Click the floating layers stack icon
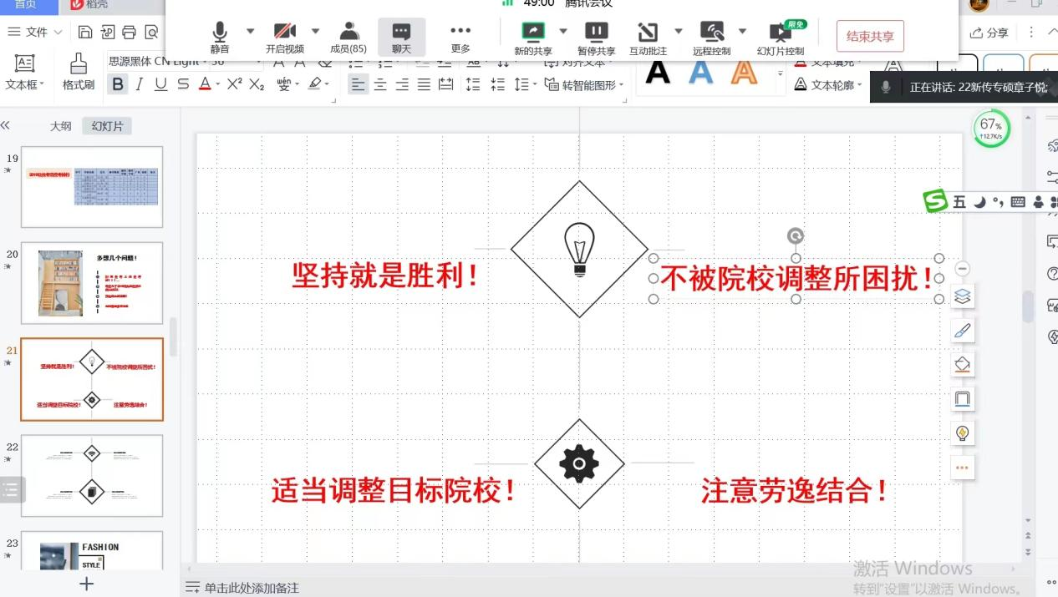The image size is (1058, 597). click(x=962, y=296)
